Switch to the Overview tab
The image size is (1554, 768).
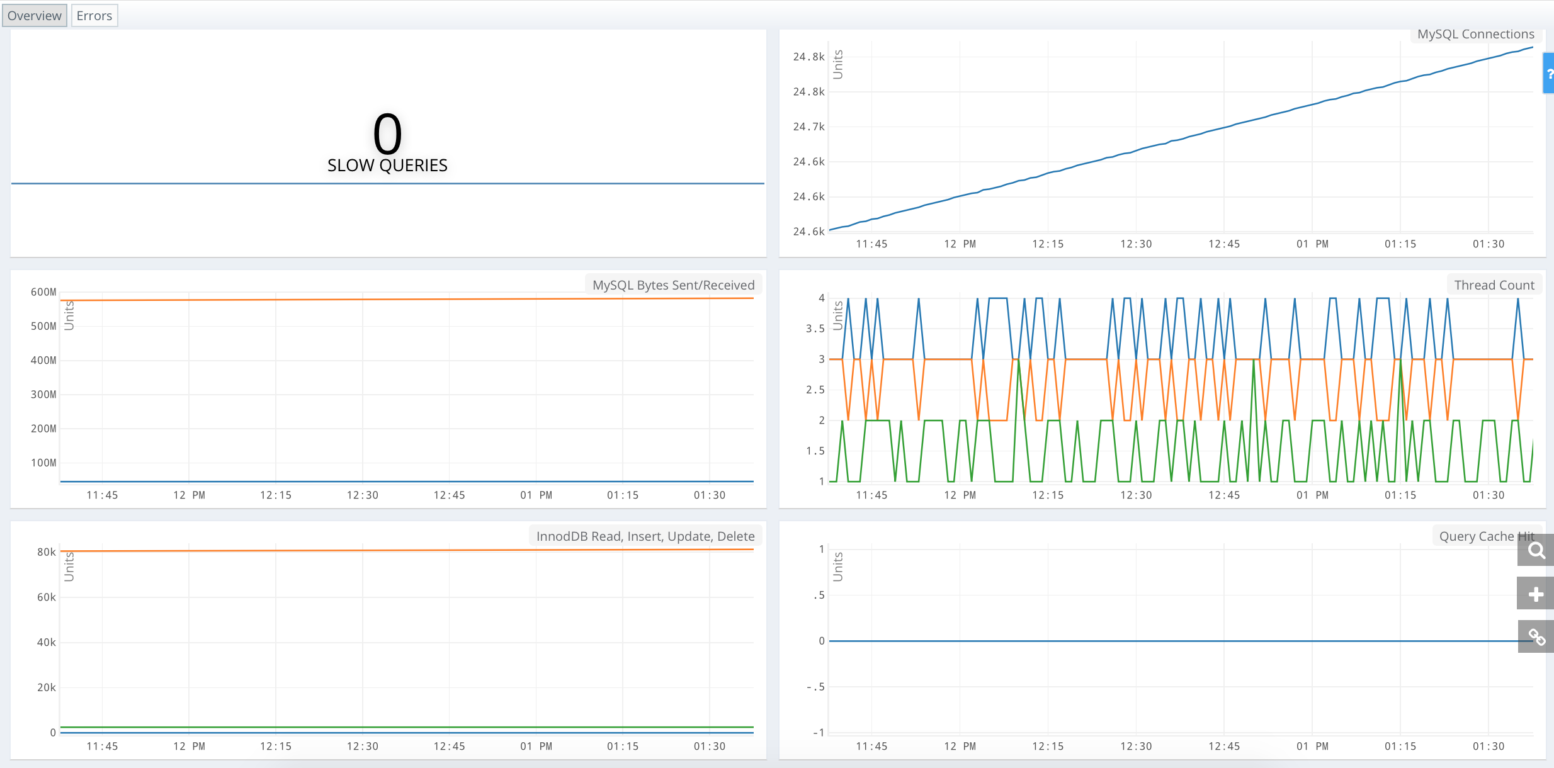coord(35,16)
